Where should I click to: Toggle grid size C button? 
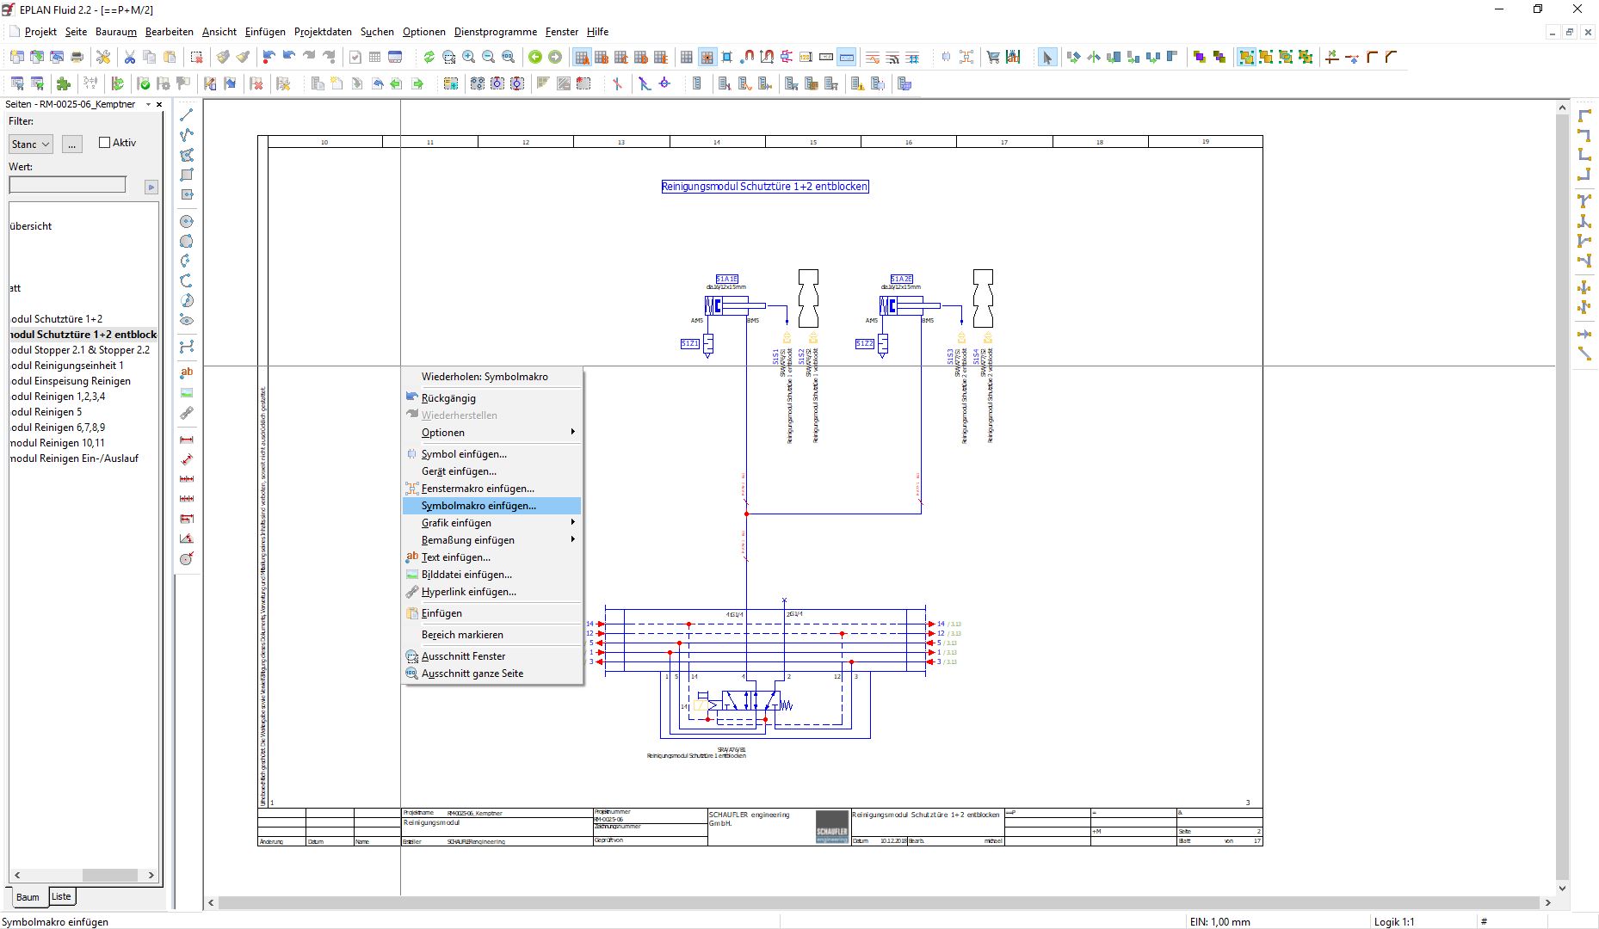(x=621, y=57)
